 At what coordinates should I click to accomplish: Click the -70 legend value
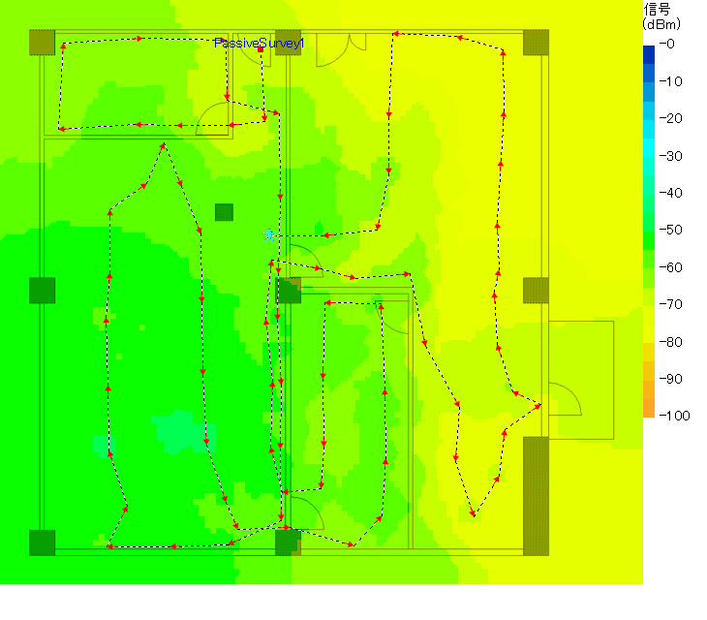(x=670, y=304)
